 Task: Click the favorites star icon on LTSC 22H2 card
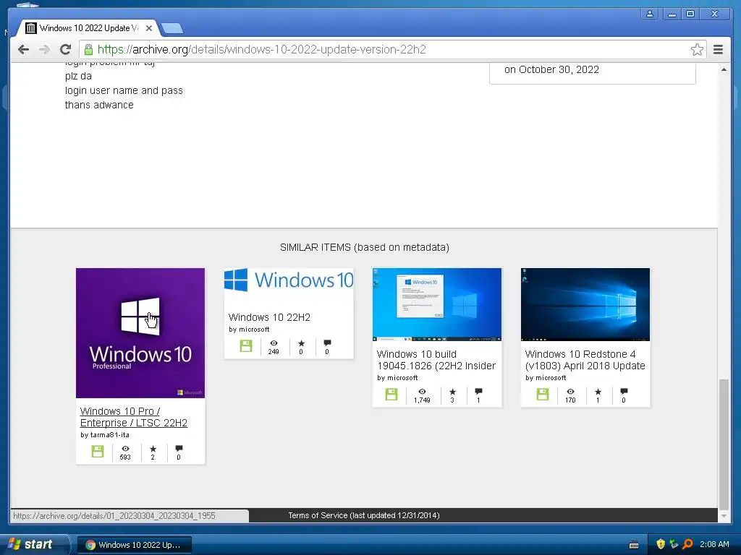[153, 449]
